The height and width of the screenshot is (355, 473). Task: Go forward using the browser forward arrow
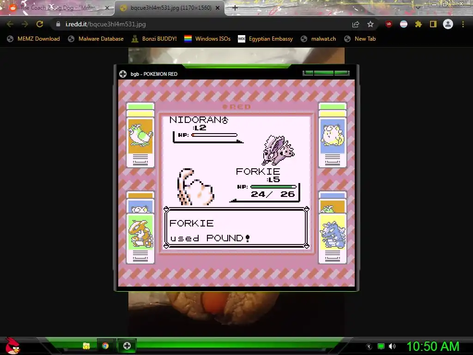tap(25, 24)
